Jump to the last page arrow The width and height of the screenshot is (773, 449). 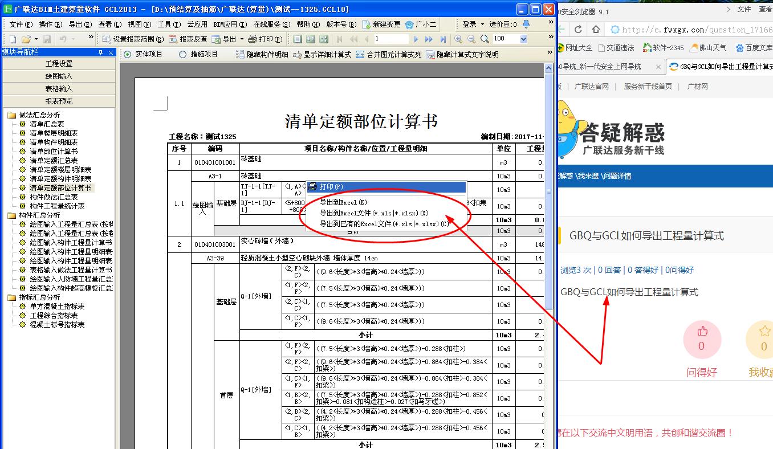coord(443,39)
